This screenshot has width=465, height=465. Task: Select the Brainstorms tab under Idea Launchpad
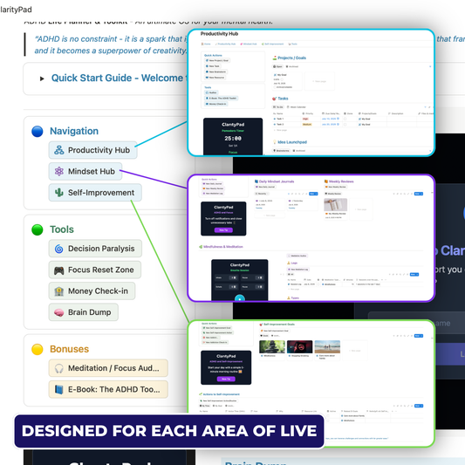281,151
